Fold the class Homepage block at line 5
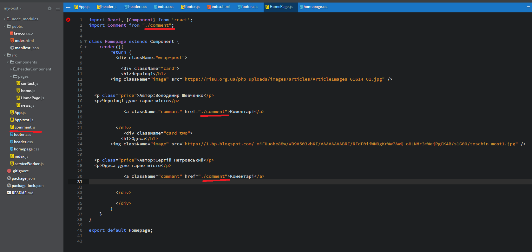This screenshot has height=252, width=532. point(85,42)
